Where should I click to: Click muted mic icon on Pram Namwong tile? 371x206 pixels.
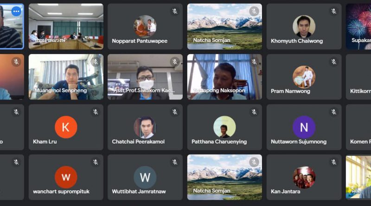[333, 62]
